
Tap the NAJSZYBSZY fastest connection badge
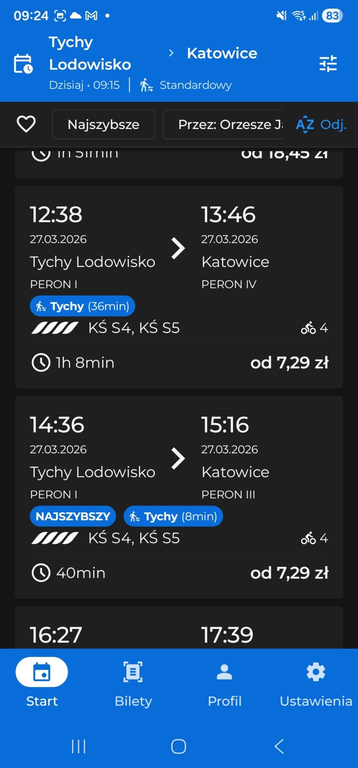pyautogui.click(x=73, y=516)
